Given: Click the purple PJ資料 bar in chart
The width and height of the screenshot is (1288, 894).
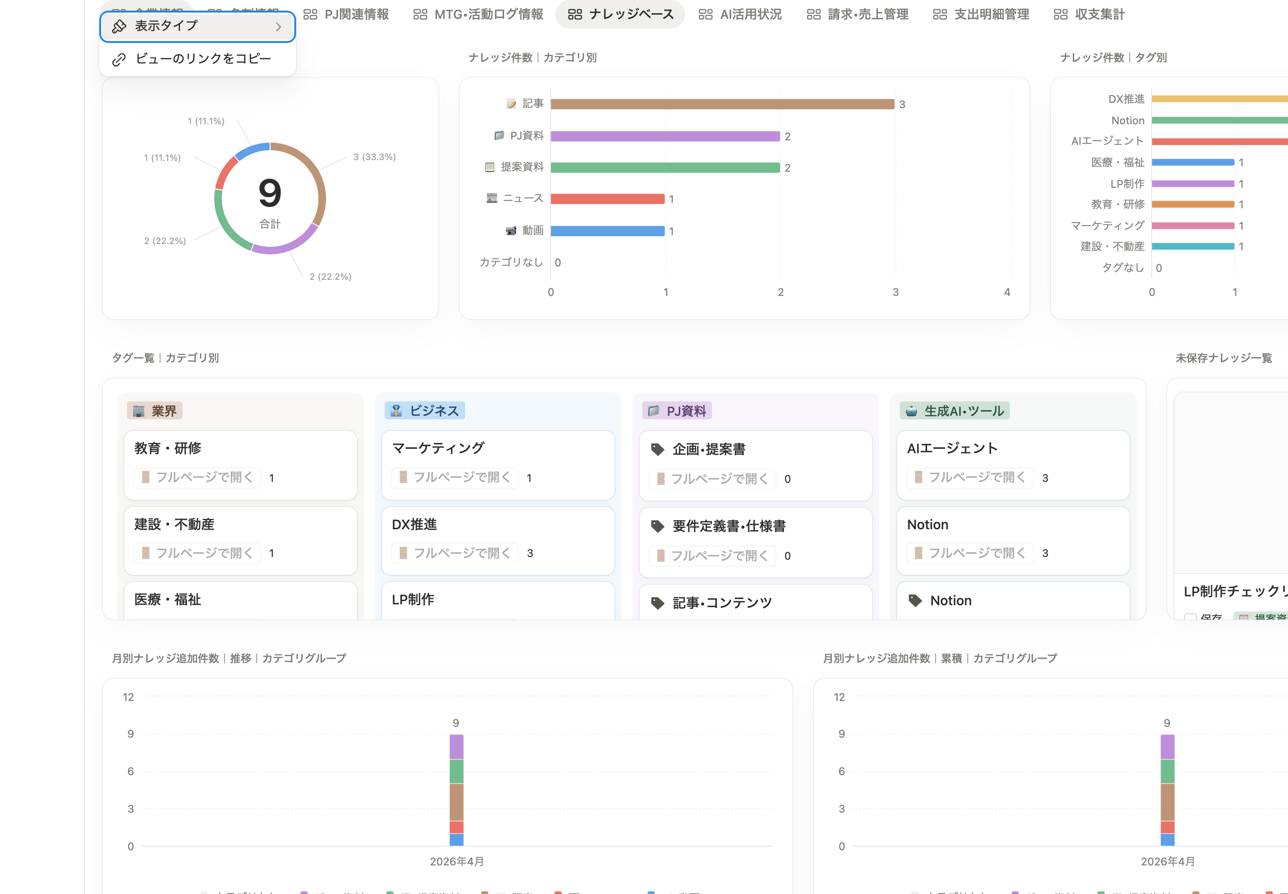Looking at the screenshot, I should click(x=665, y=136).
